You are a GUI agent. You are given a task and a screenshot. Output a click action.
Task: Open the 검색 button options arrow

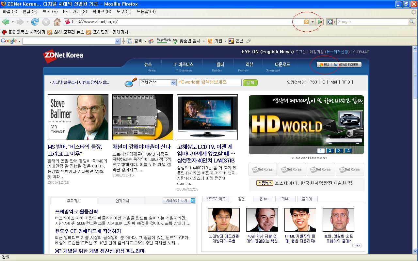tap(145, 41)
